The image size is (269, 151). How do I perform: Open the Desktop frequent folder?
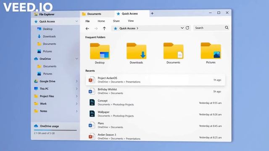[100, 53]
